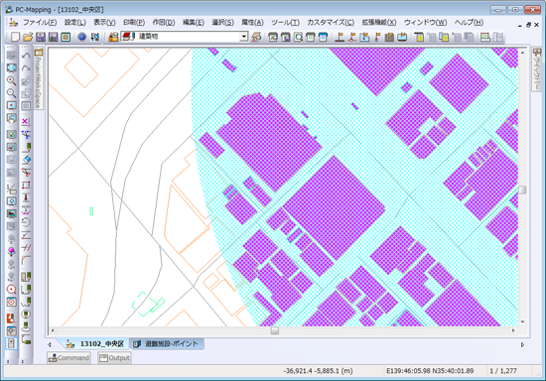Open the 建築物 layer dropdown
This screenshot has width=546, height=381.
(x=244, y=36)
